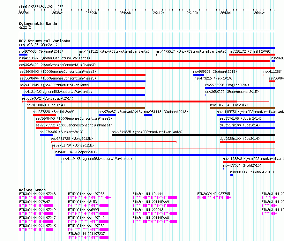Open BTN2A2 NM_001197239 transcript label
This screenshot has height=241, width=284.
click(86, 226)
